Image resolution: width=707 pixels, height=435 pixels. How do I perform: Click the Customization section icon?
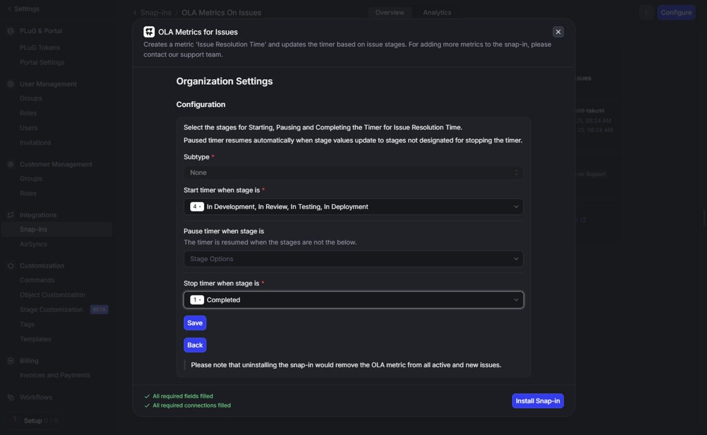[x=11, y=266]
